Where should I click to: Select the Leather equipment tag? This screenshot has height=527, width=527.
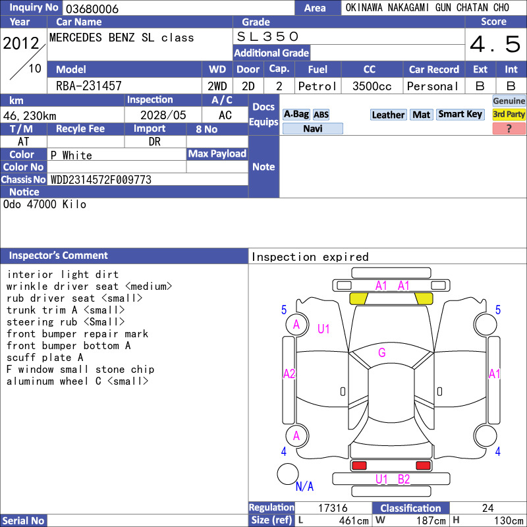point(389,115)
